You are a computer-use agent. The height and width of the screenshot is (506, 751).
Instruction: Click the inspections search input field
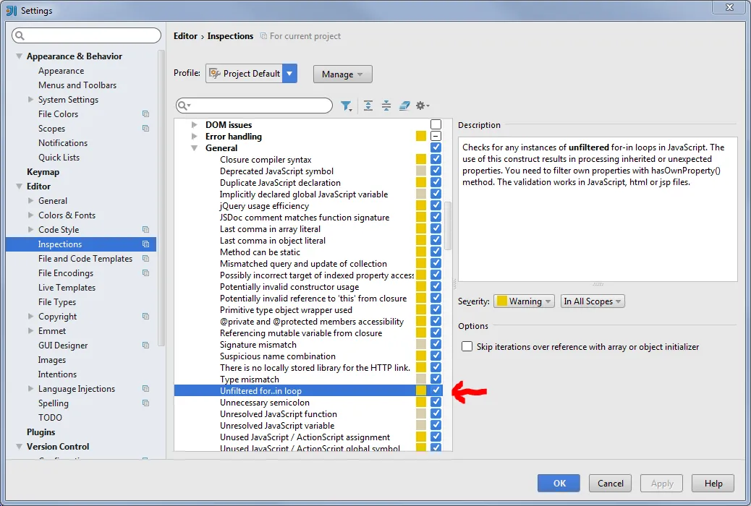tap(255, 106)
